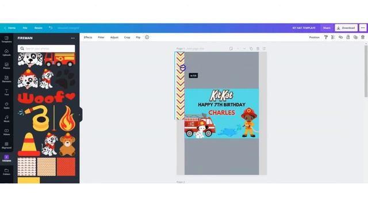
Task: Click the image info icon
Action: (147, 37)
